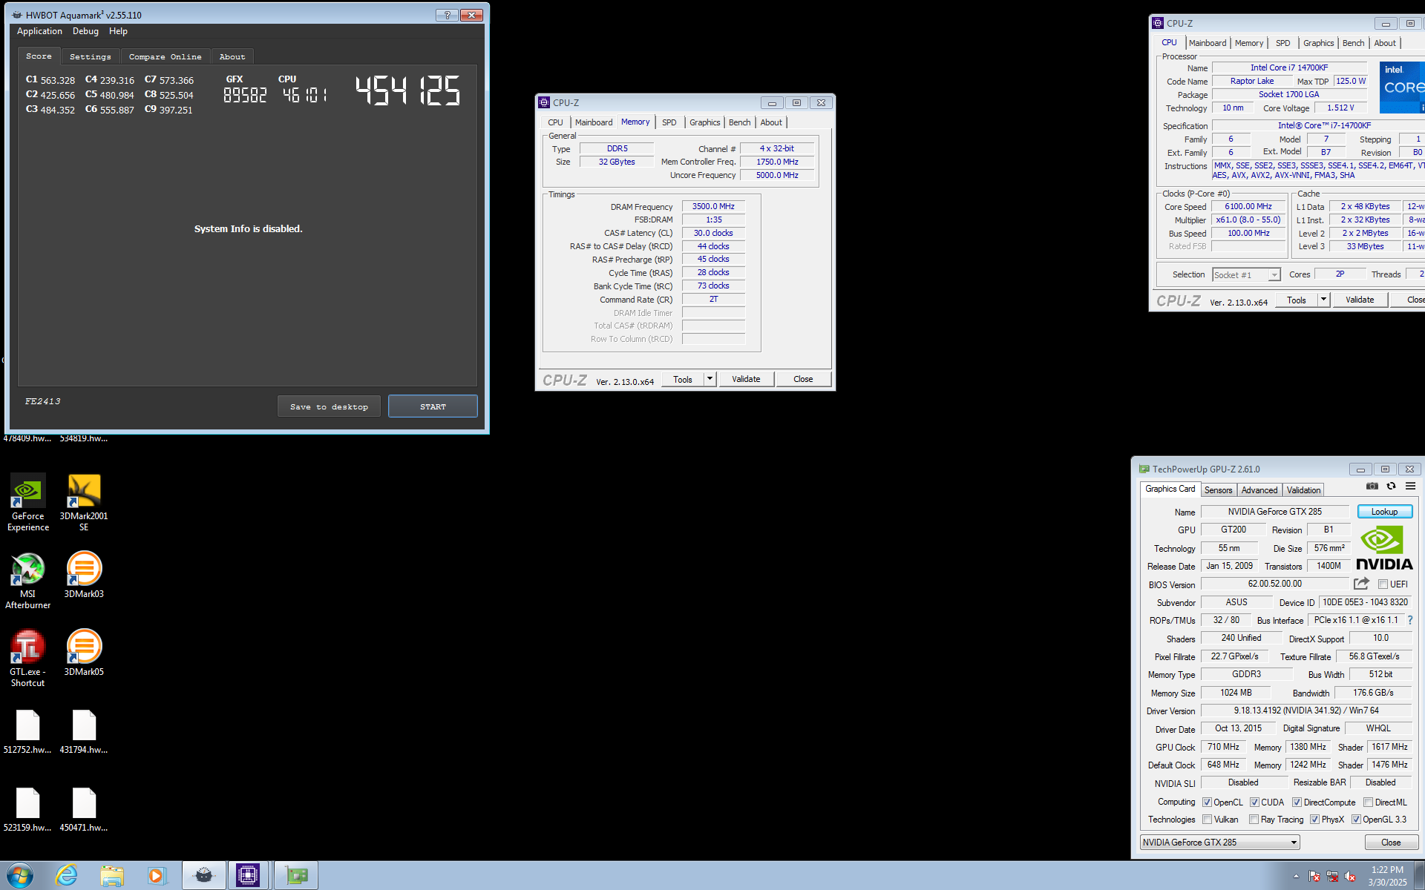The height and width of the screenshot is (890, 1425).
Task: Click the Aquamark title bar help button
Action: (447, 15)
